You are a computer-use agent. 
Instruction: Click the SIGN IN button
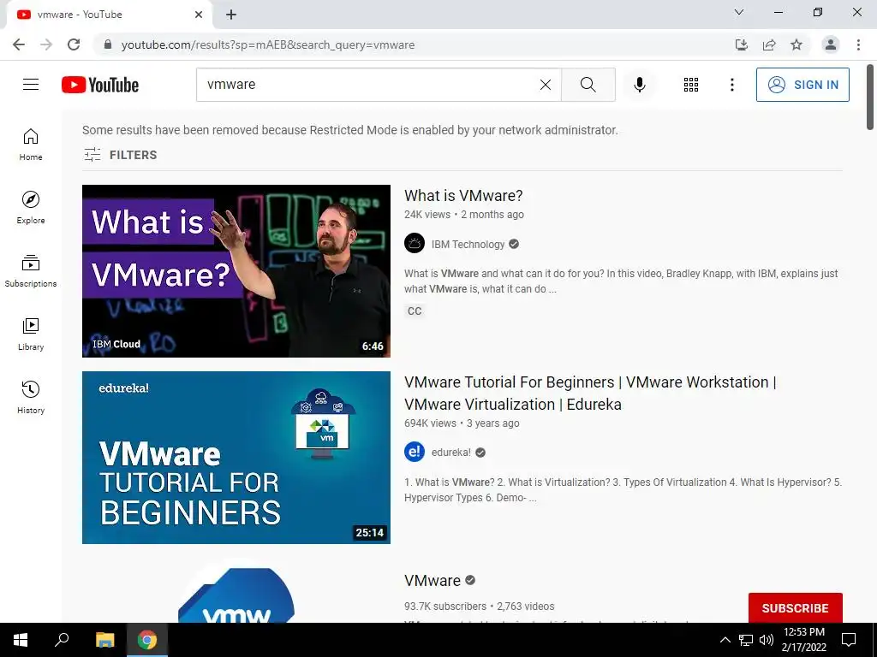[802, 85]
